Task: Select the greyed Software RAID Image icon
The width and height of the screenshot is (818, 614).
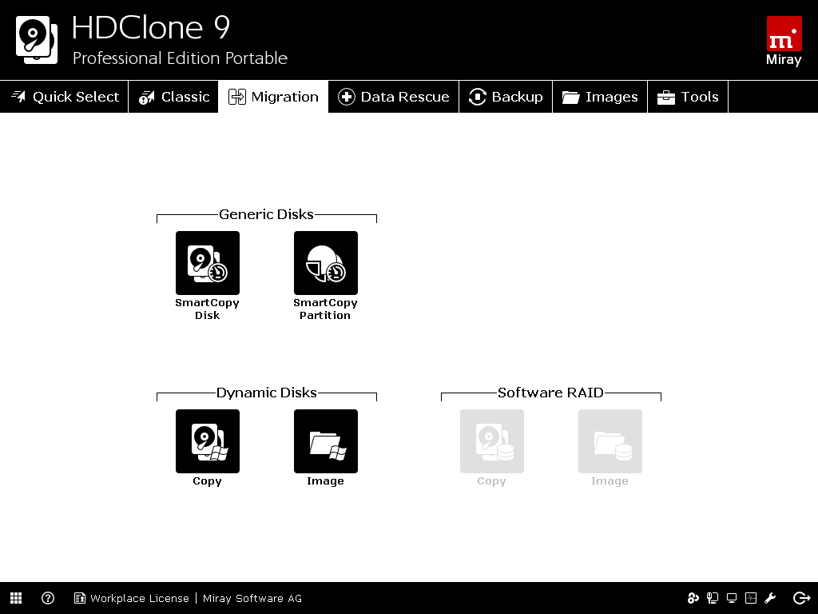Action: [610, 441]
